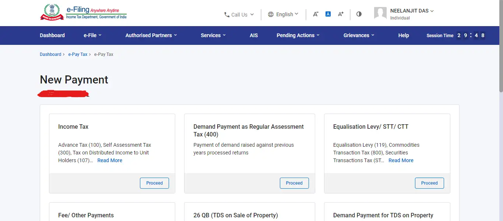
Task: Expand the Pending Actions menu
Action: pyautogui.click(x=298, y=35)
